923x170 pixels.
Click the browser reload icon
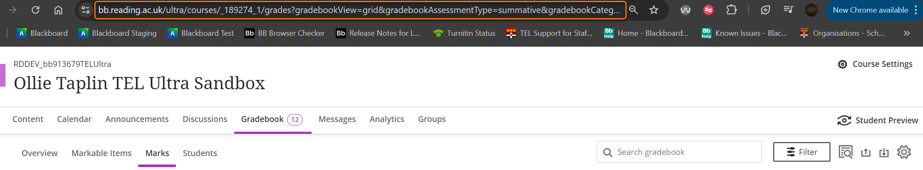tap(36, 10)
